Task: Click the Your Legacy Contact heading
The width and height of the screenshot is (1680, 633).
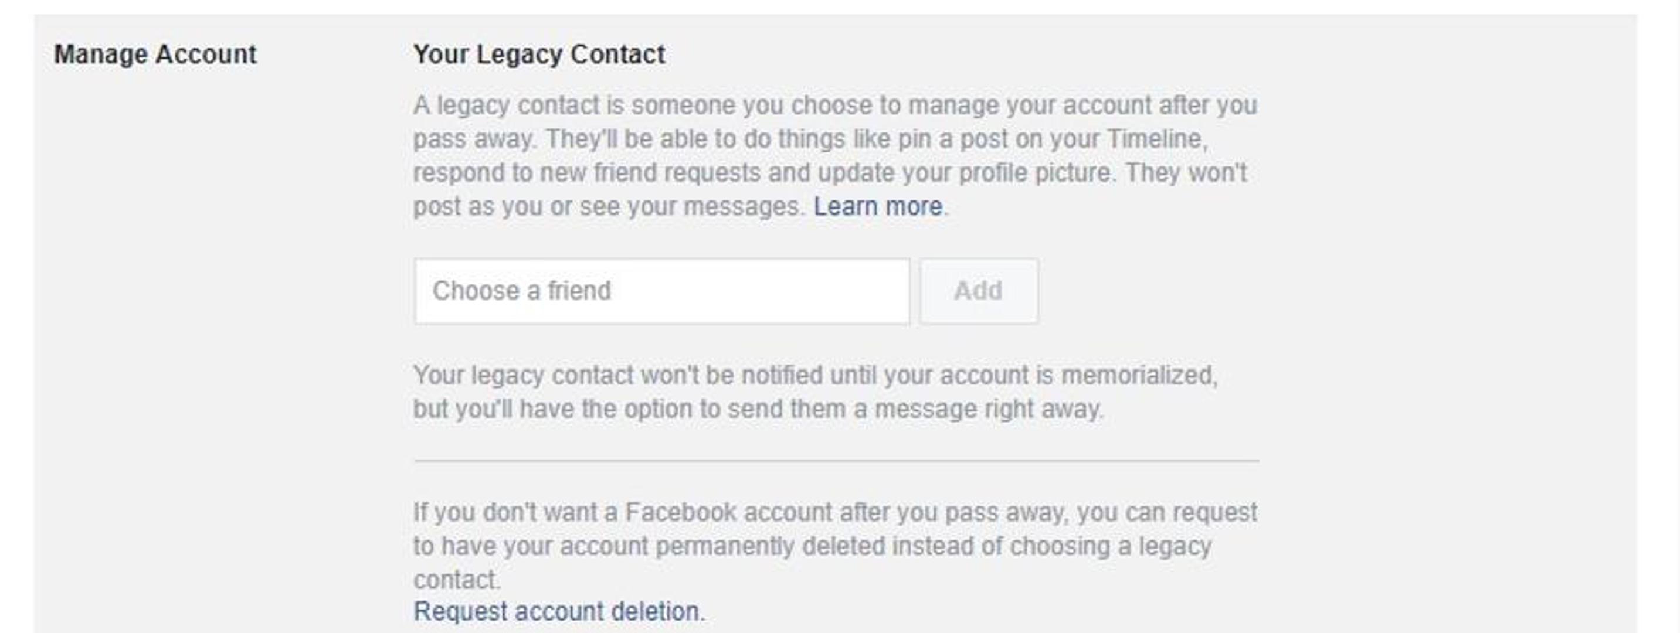Action: (x=539, y=54)
